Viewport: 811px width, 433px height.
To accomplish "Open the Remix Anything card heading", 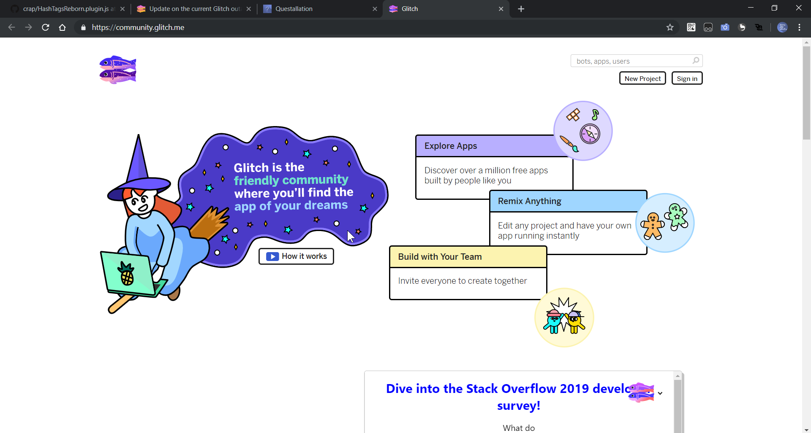I will pos(529,201).
